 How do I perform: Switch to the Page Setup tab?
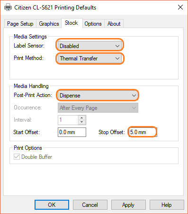(x=20, y=24)
